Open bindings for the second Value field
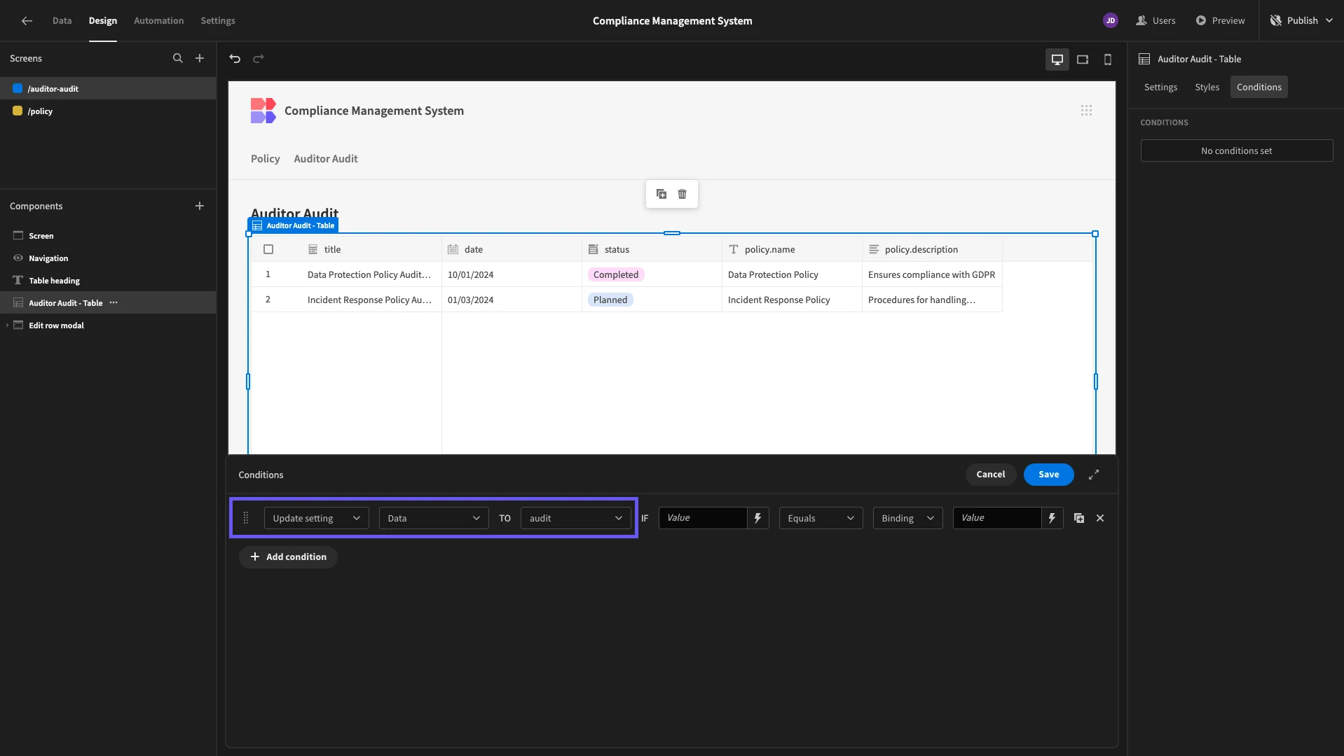Viewport: 1344px width, 756px height. 1052,518
